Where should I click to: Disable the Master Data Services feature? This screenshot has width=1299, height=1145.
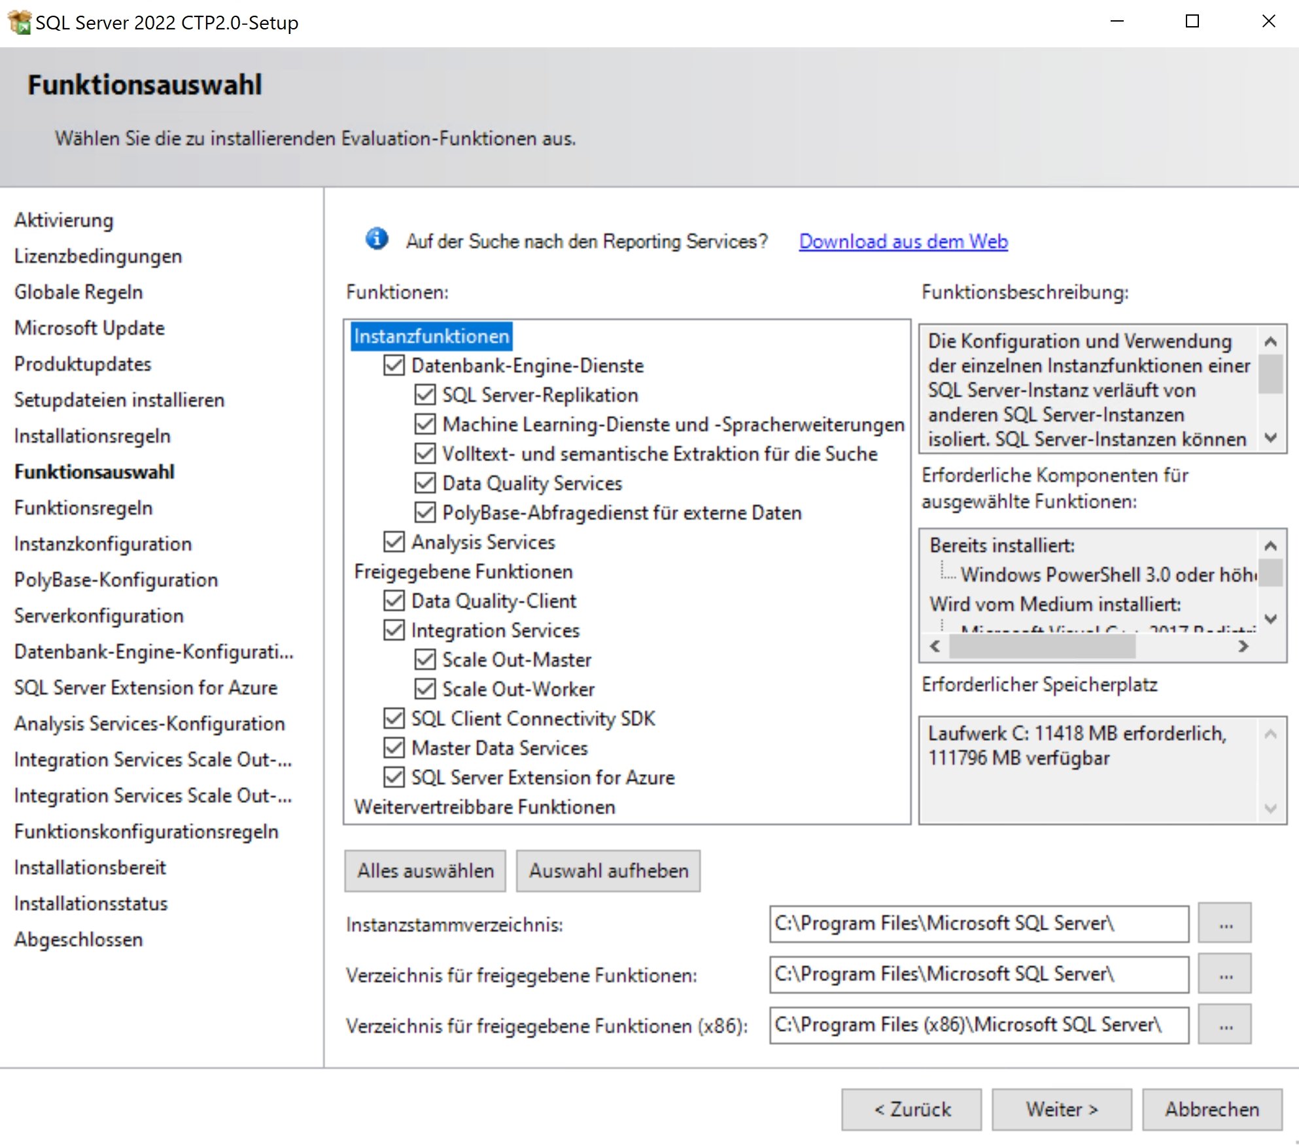394,748
